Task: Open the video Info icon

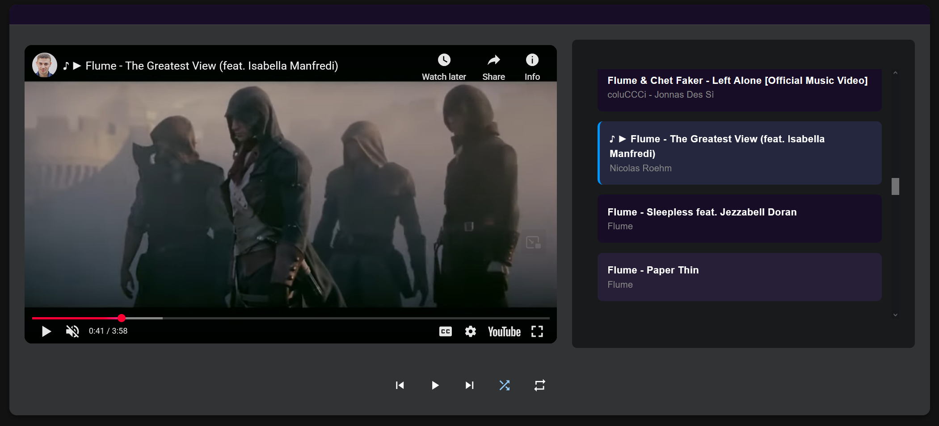Action: tap(532, 60)
